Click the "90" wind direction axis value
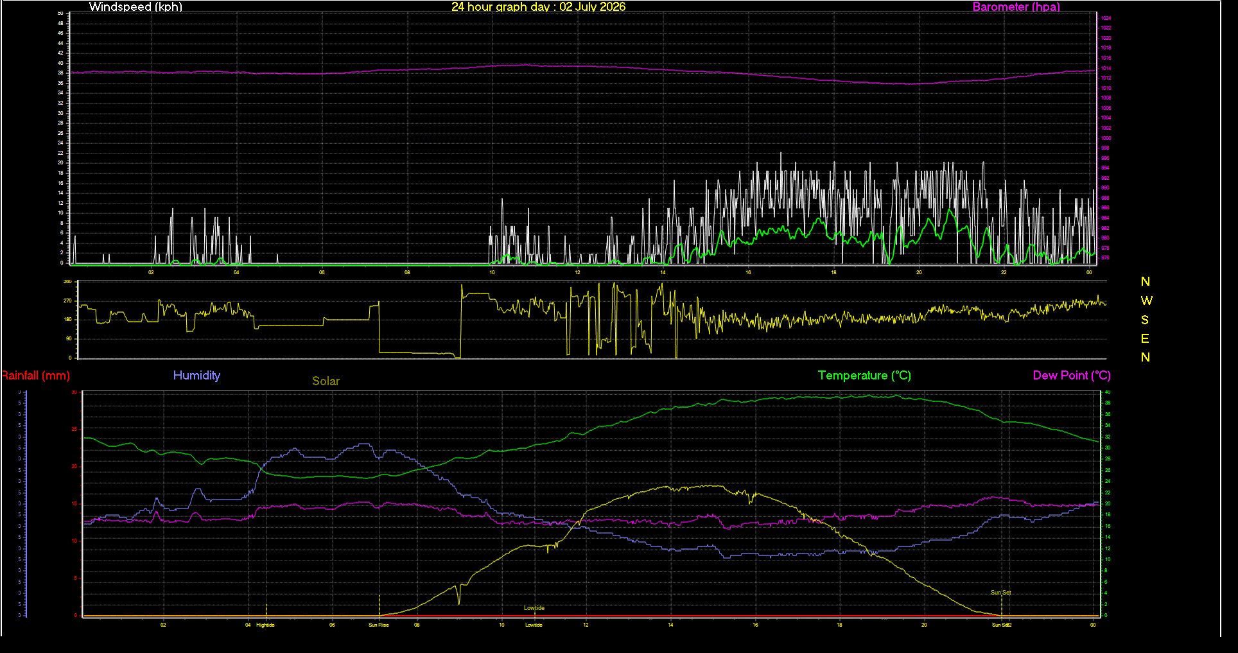Screen dimensions: 1238x653 [x=69, y=338]
